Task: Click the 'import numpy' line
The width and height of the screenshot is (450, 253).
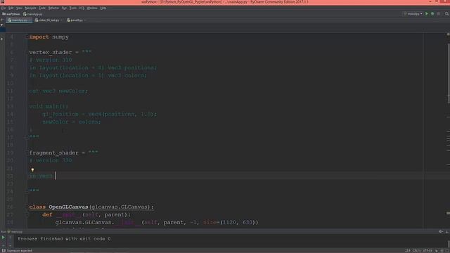Action: [x=49, y=37]
